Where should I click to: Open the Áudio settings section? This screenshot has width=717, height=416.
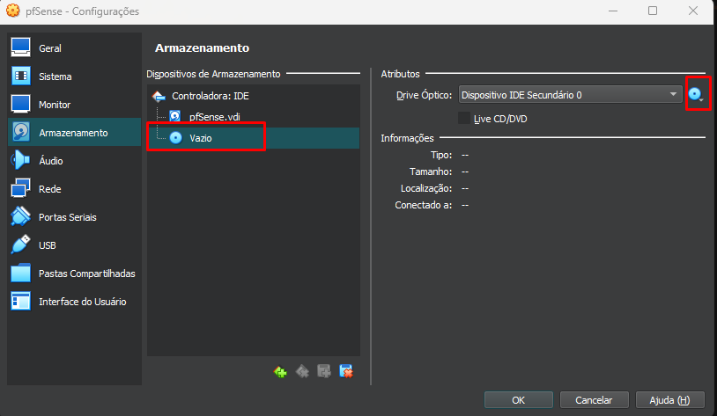[75, 161]
